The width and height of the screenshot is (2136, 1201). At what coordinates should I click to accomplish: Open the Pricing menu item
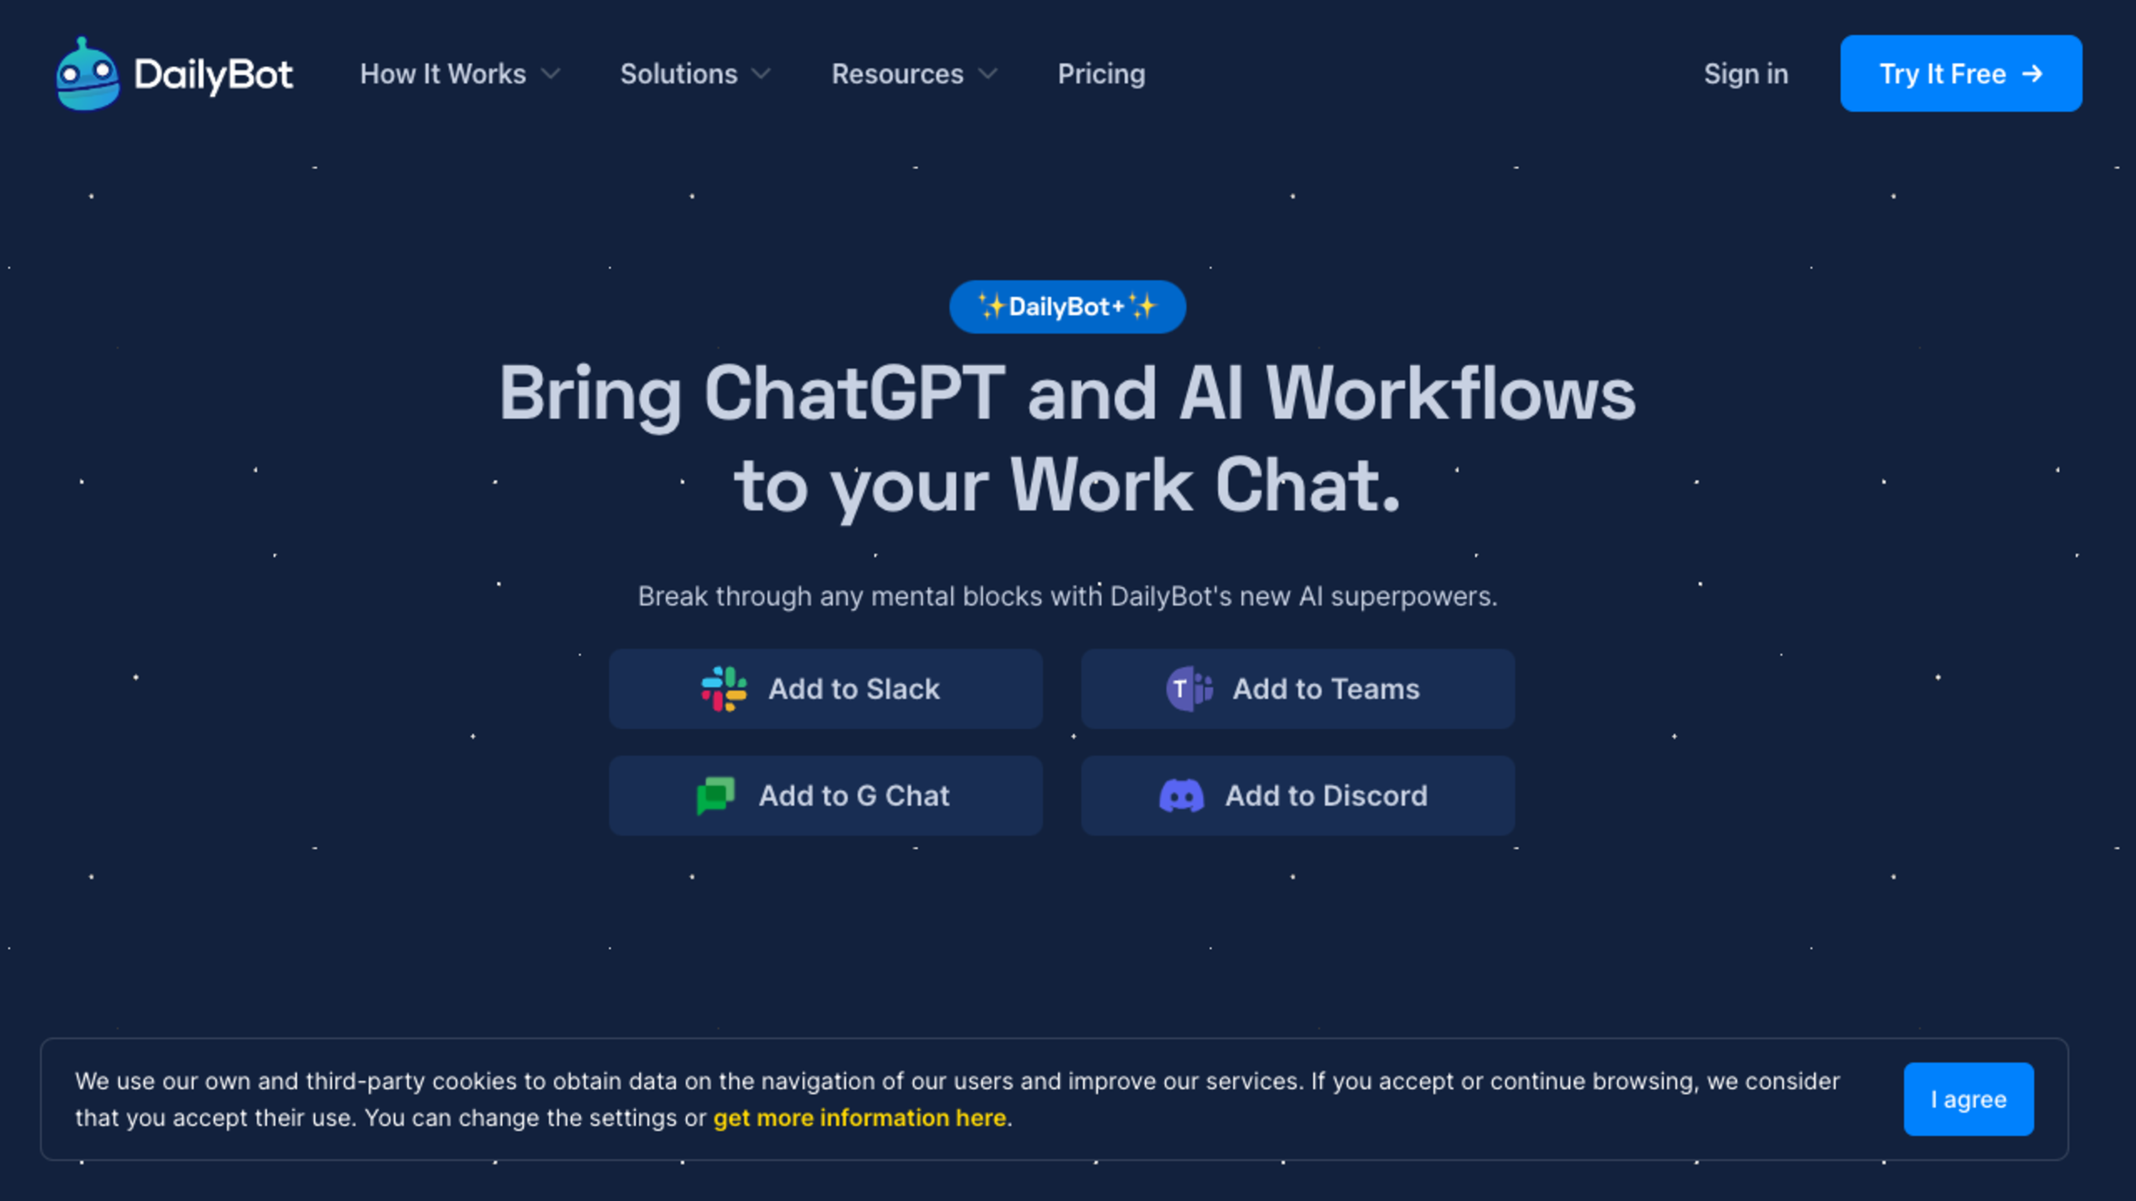click(x=1100, y=73)
